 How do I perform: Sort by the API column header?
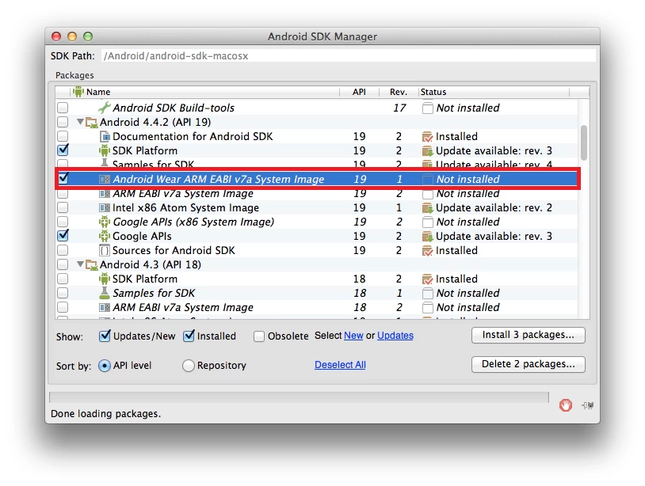(359, 92)
